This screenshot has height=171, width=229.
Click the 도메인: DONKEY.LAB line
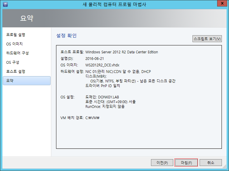(x=102, y=97)
